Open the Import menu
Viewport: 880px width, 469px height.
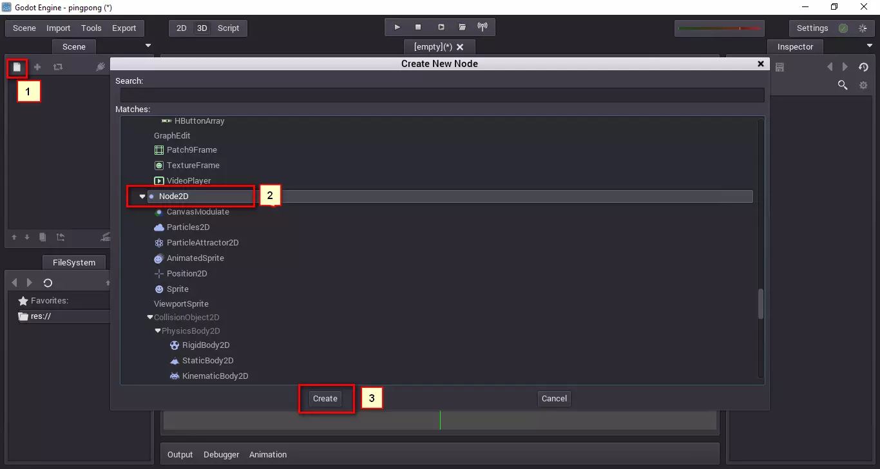(58, 28)
